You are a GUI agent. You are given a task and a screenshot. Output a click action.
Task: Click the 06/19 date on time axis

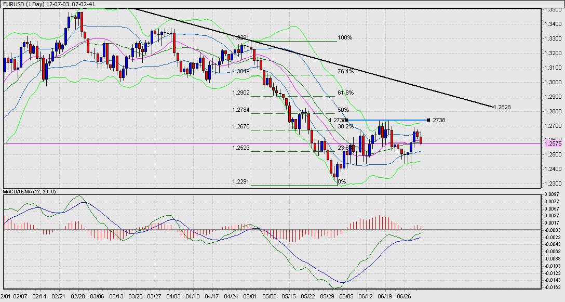pyautogui.click(x=384, y=296)
